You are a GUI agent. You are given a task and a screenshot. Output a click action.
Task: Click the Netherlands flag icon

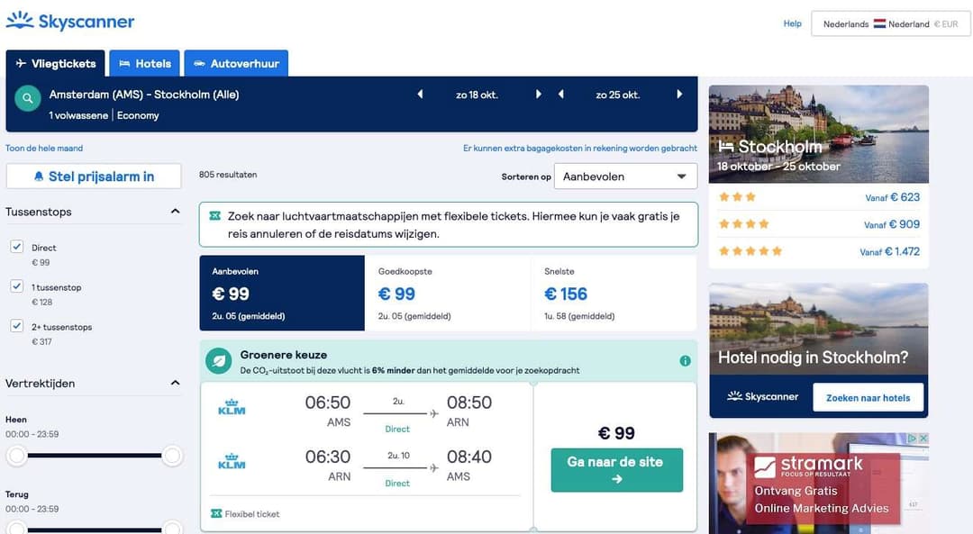(879, 24)
